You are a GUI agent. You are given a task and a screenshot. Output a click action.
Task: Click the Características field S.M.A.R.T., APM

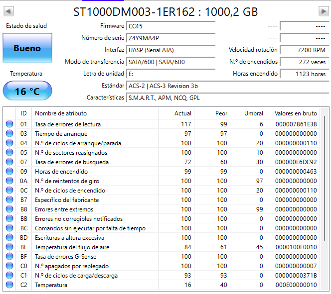[227, 98]
